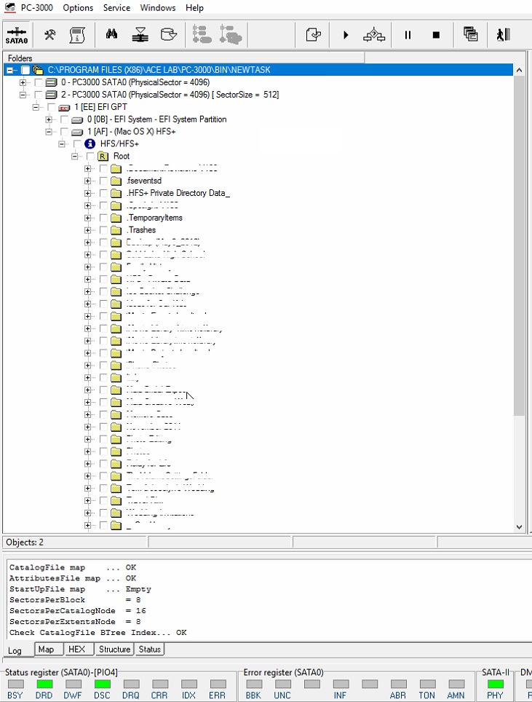Collapse the HFS/HFS+ node
The width and height of the screenshot is (532, 702).
62,144
